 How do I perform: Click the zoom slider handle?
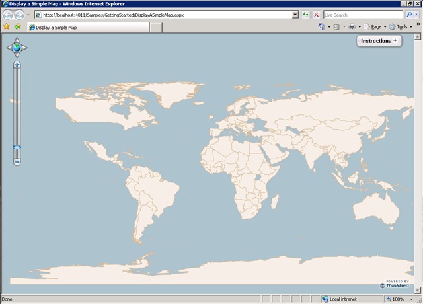point(17,147)
